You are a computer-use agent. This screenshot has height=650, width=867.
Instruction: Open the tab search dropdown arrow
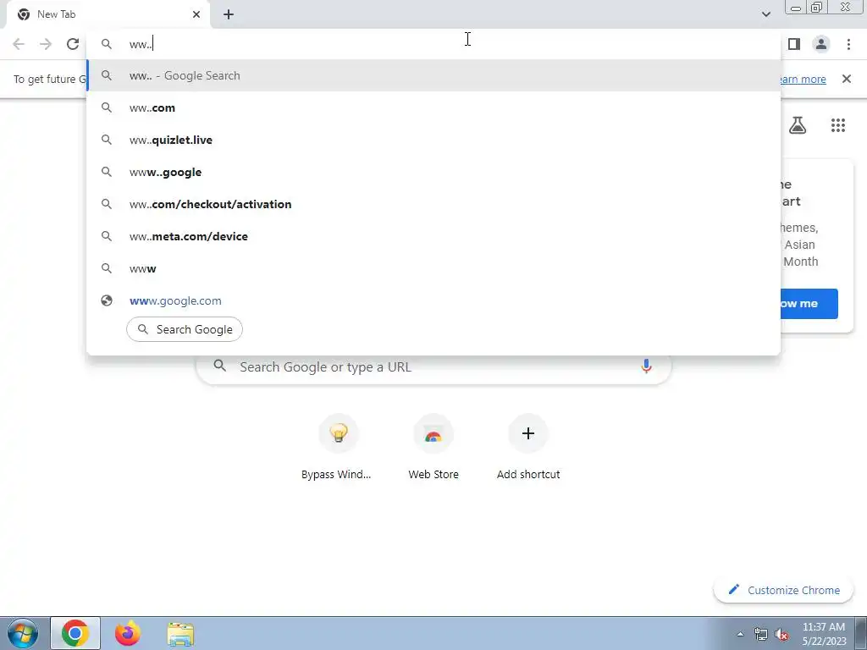(765, 14)
